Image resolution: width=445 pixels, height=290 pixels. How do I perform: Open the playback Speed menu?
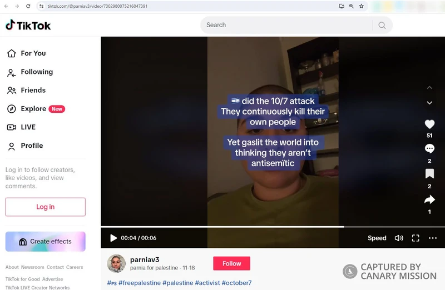coord(377,238)
